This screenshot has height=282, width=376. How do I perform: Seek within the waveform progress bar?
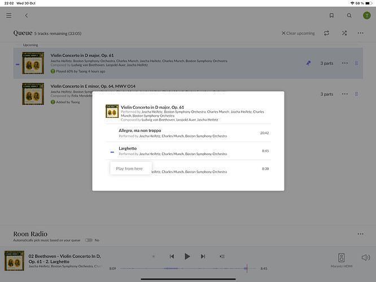tap(188, 268)
